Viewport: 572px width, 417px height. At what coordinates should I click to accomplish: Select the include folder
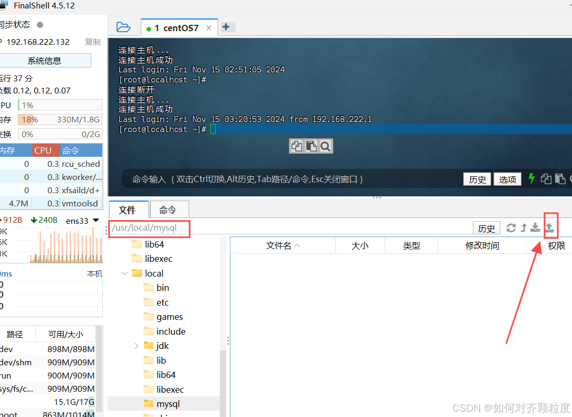(164, 331)
